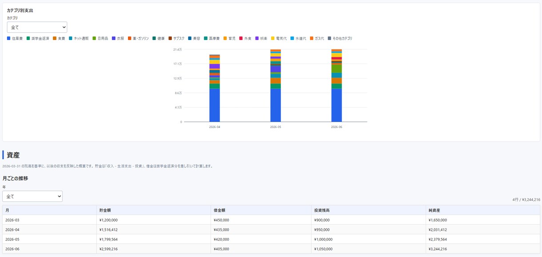Click the カテゴリ別支出 chart title
This screenshot has width=542, height=257.
(20, 10)
